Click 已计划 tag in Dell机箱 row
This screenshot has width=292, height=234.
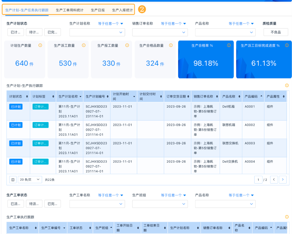click(16, 107)
